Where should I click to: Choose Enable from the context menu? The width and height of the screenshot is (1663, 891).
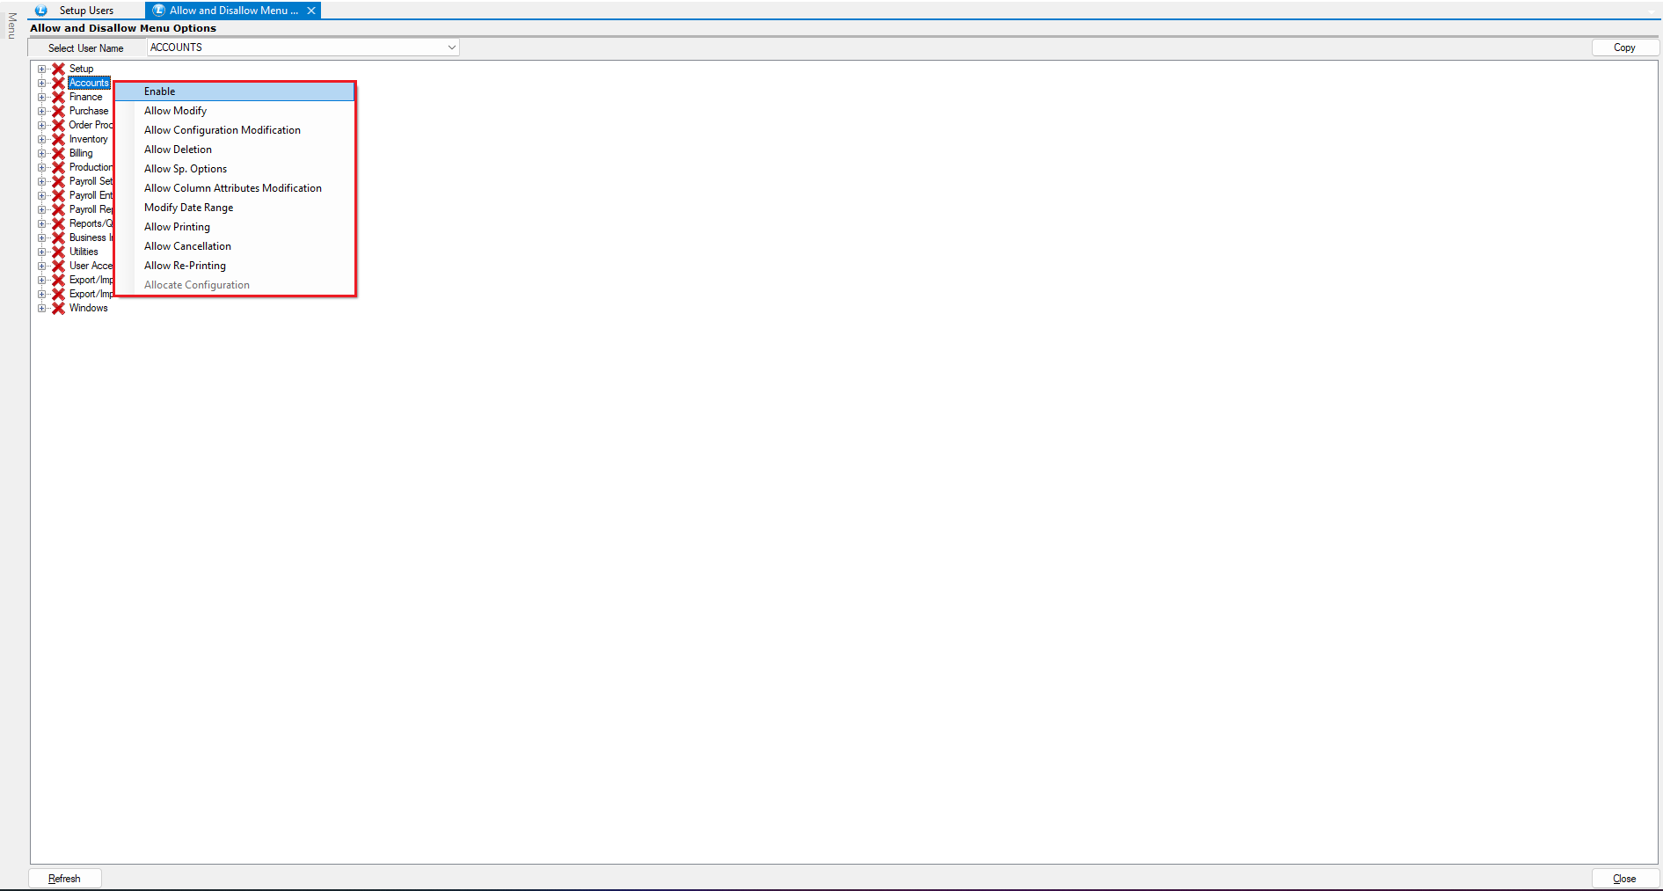160,91
